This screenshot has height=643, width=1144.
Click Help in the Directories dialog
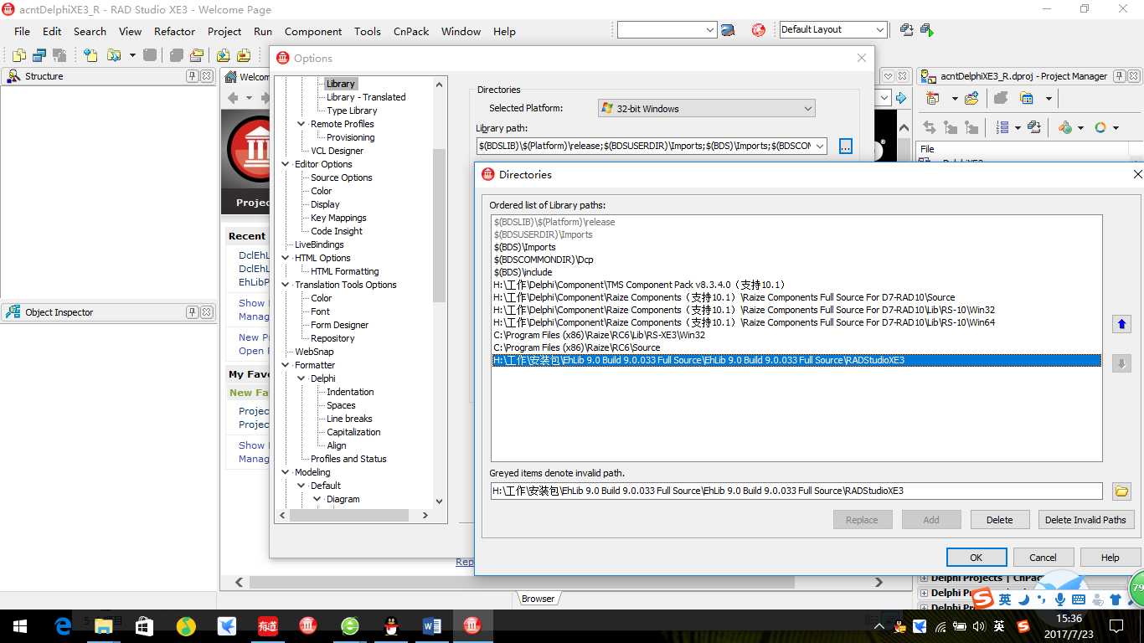1110,558
